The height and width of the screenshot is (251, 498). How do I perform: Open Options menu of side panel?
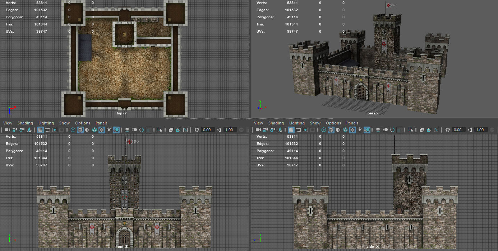coord(333,123)
